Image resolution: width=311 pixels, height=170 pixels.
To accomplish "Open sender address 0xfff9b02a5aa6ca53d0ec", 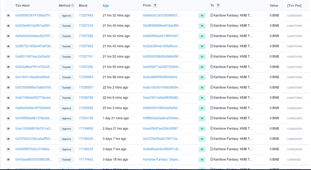I will pos(162,118).
